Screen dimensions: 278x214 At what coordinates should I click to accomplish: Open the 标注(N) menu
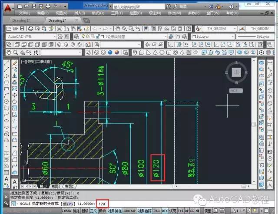pos(155,13)
